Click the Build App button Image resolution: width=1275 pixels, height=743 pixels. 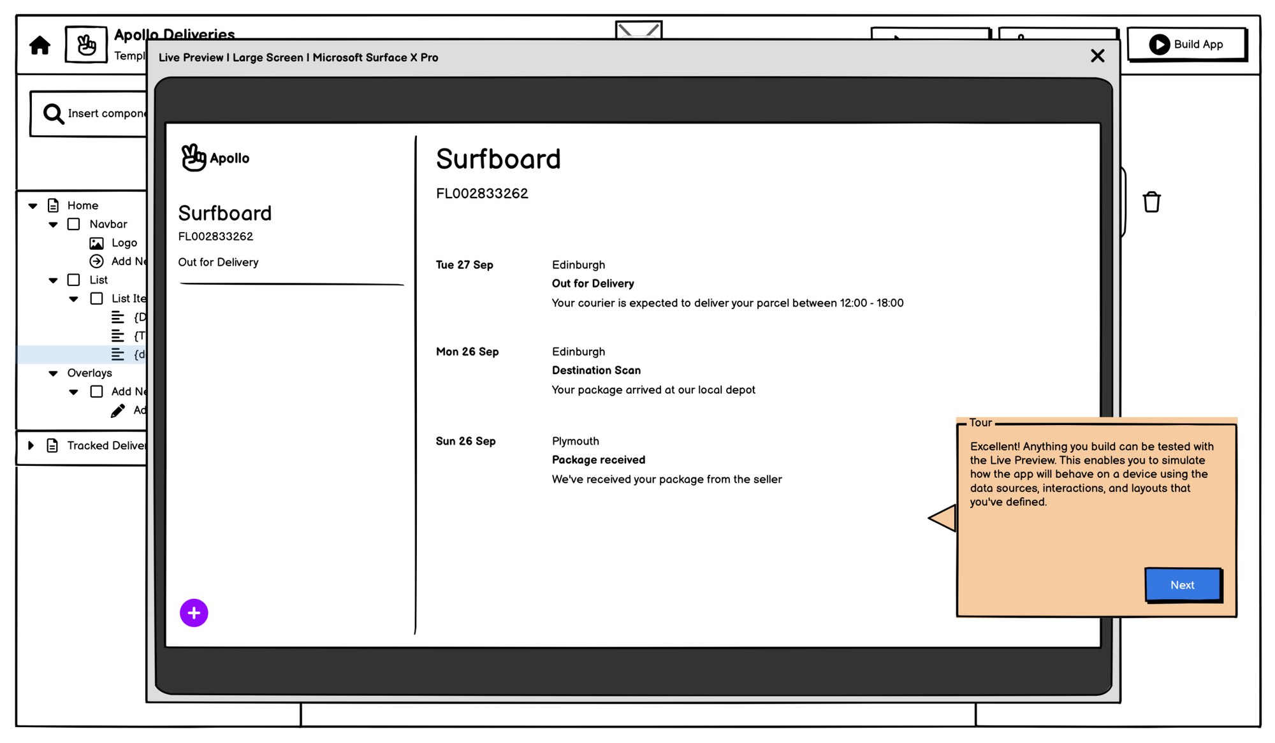click(1187, 44)
